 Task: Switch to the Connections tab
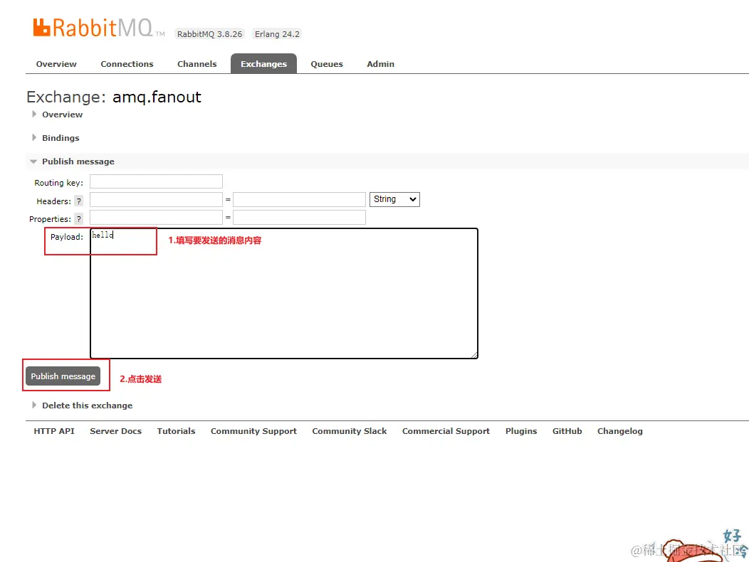127,64
